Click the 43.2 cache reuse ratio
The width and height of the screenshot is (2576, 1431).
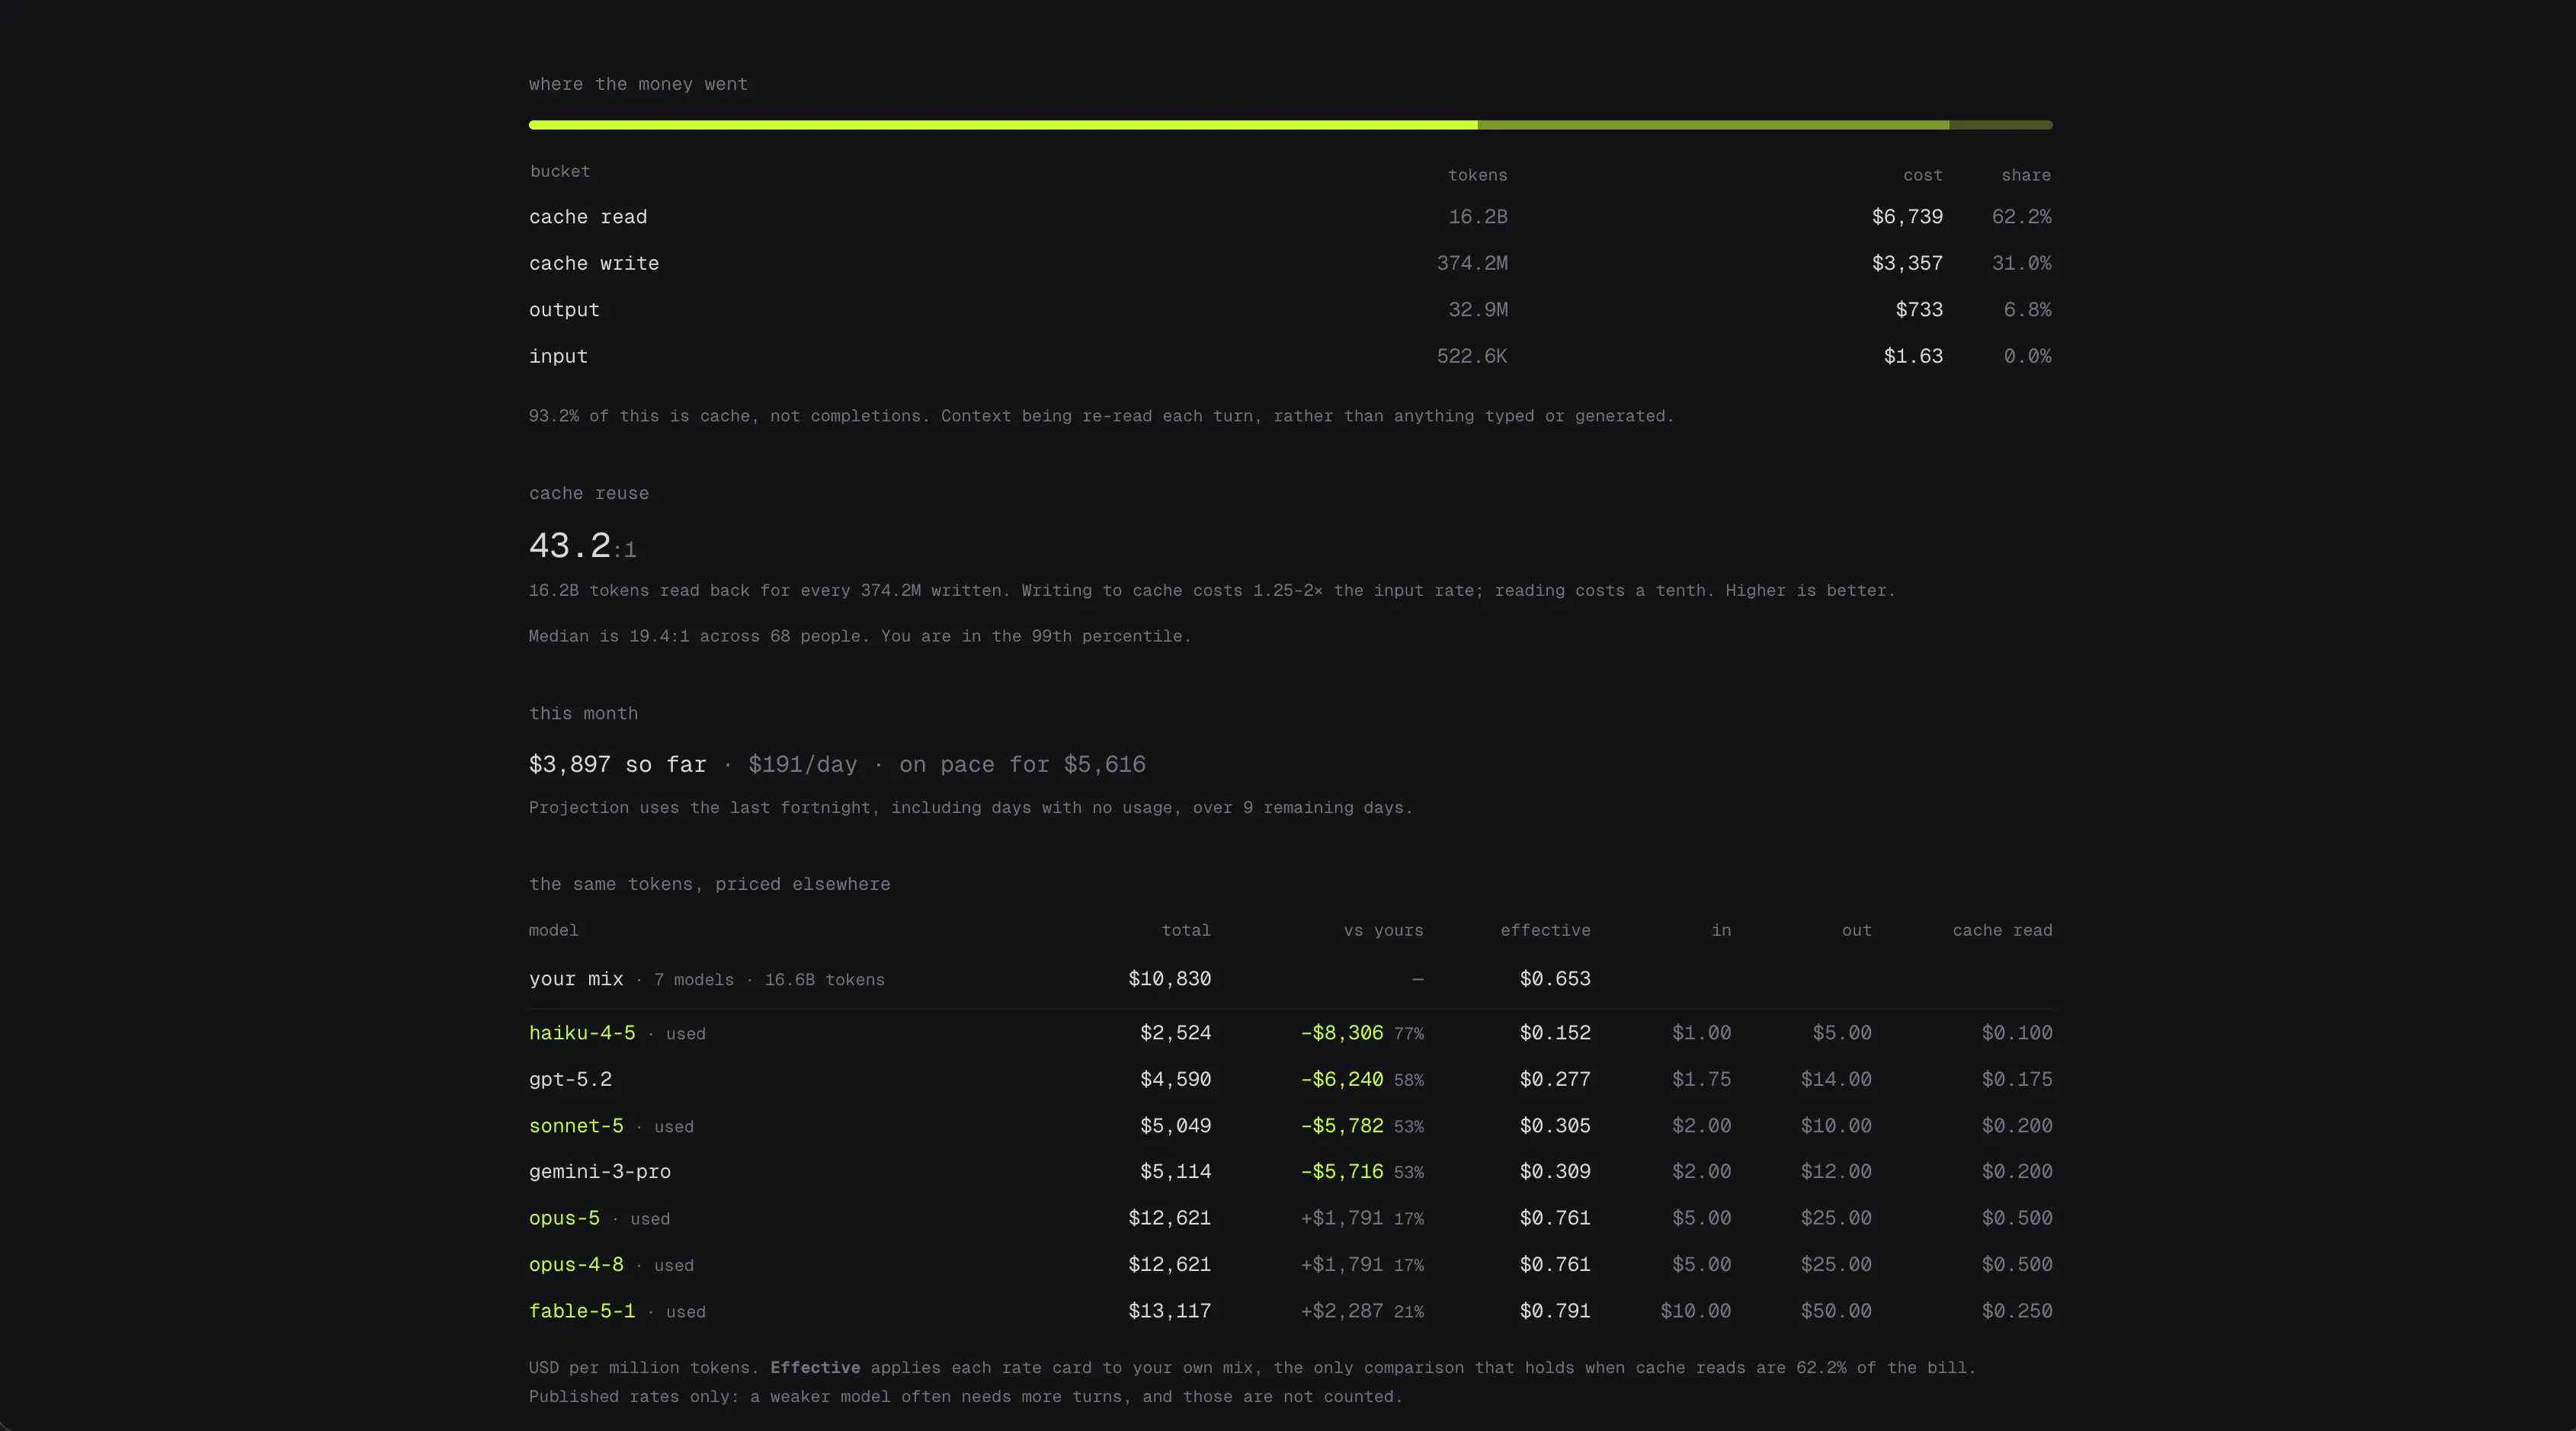point(570,546)
